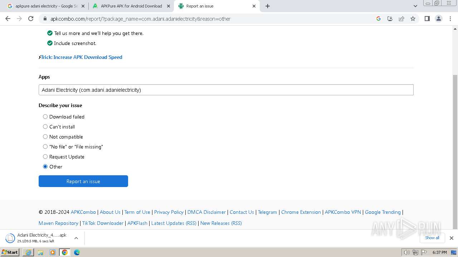Open the TikTok Downloader link
Screen dimensions: 458x257
[103, 223]
